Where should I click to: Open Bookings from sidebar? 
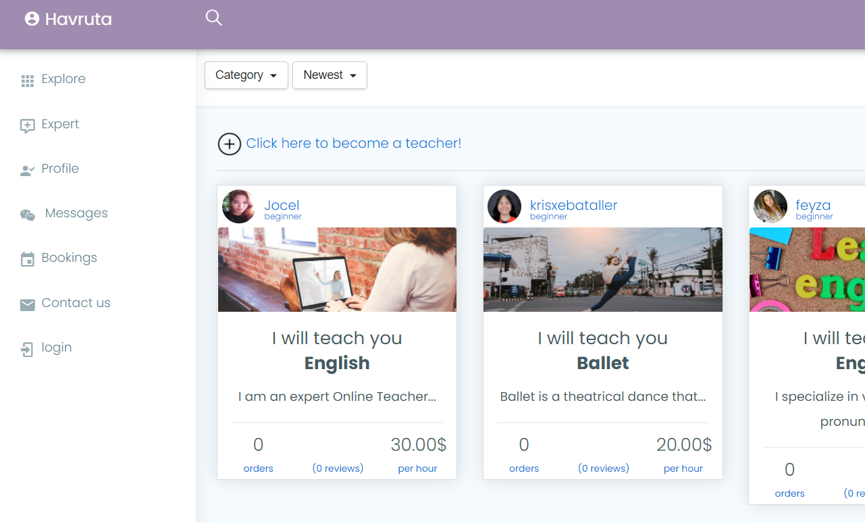[x=69, y=258]
